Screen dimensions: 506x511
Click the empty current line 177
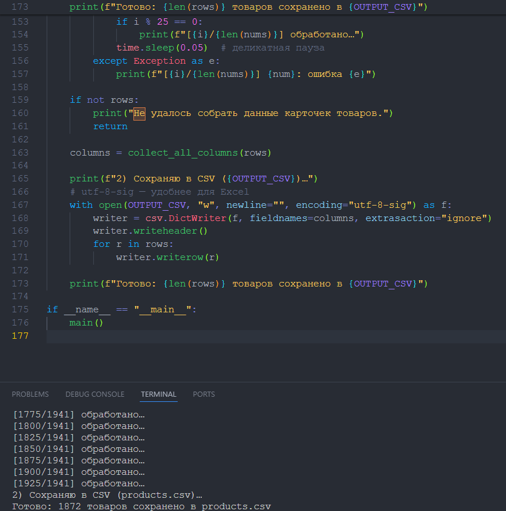click(230, 336)
